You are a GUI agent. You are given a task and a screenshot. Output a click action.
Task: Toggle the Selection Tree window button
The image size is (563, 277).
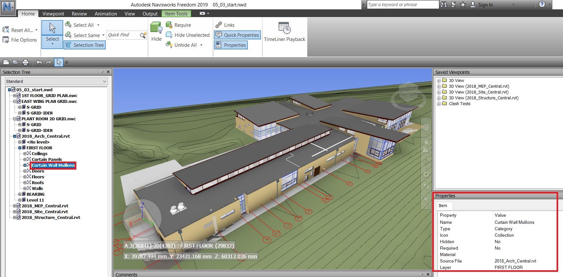pyautogui.click(x=85, y=45)
